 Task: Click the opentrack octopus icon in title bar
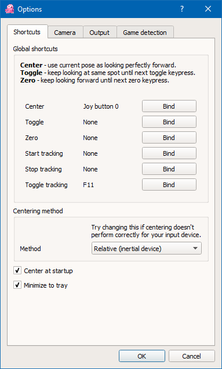pyautogui.click(x=10, y=9)
